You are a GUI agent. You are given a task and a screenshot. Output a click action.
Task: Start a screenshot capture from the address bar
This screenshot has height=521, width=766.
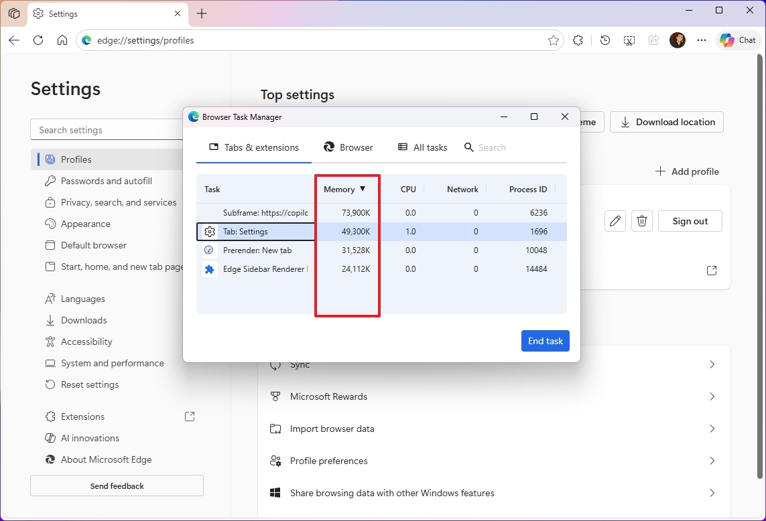click(629, 40)
